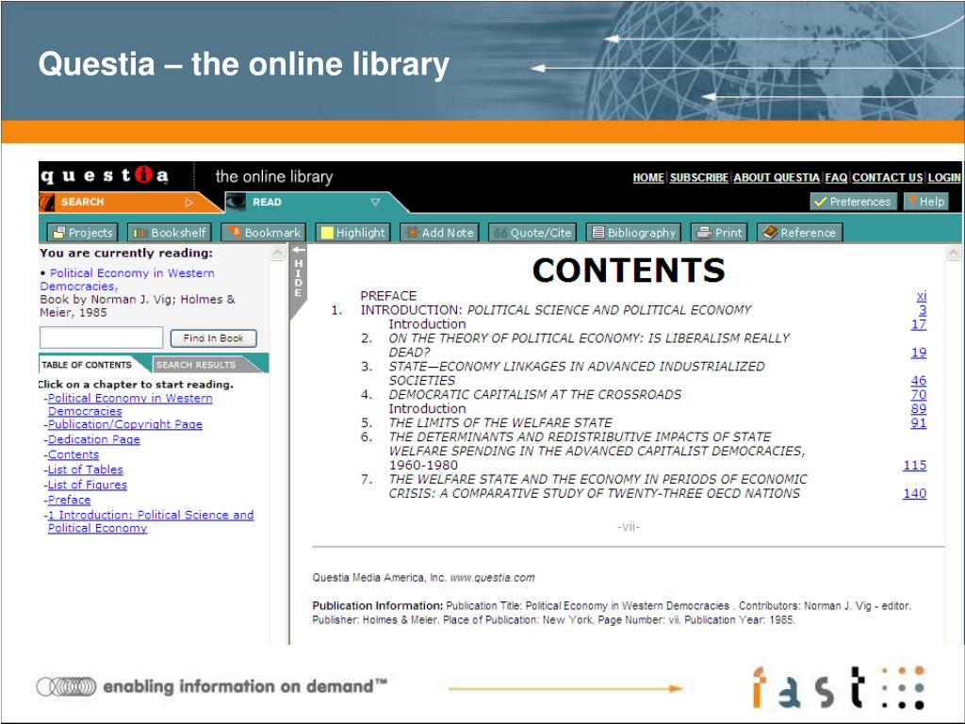Go to page 115 link
The width and height of the screenshot is (965, 724).
[x=914, y=466]
